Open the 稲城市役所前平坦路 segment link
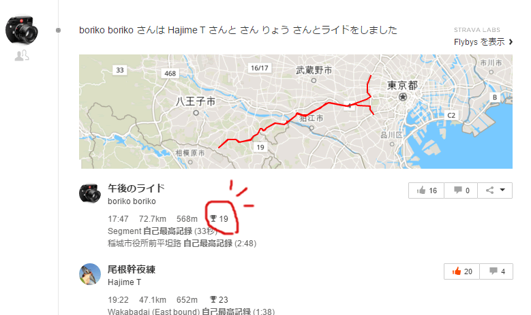 pyautogui.click(x=145, y=244)
